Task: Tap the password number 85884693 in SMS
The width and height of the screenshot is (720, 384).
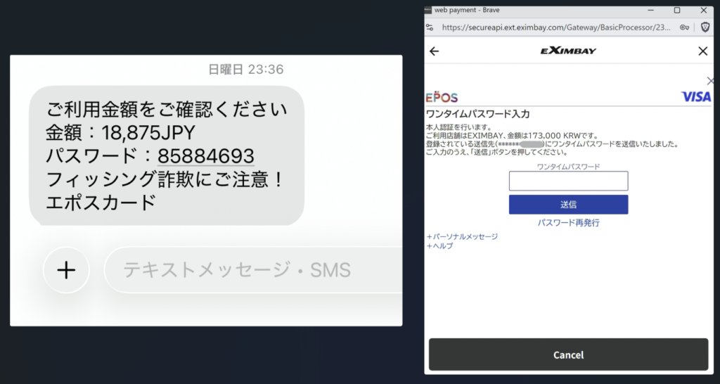Action: coord(206,155)
